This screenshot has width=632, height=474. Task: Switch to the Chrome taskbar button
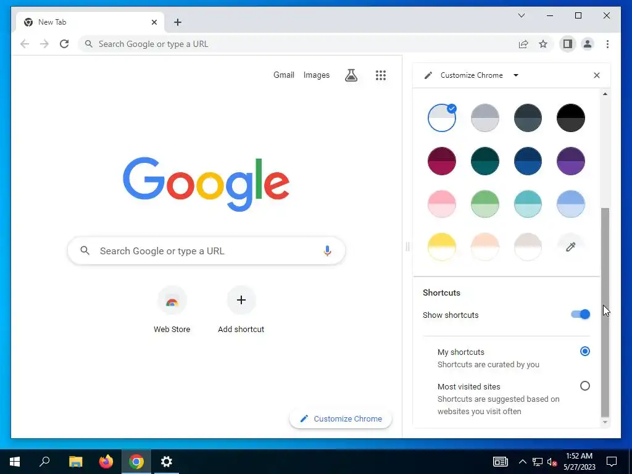pyautogui.click(x=136, y=462)
